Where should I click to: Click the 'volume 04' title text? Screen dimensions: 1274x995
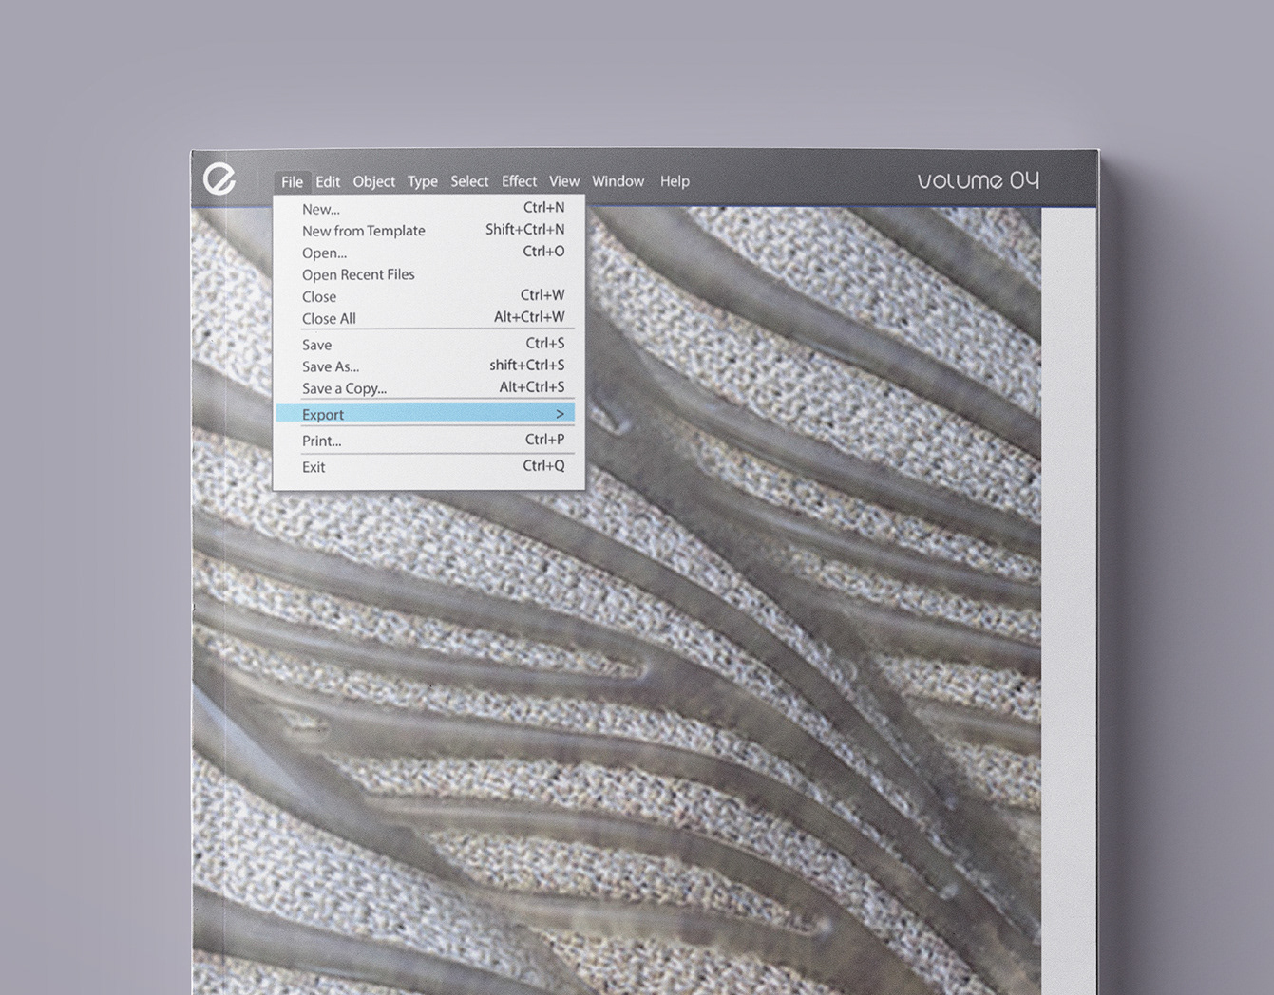979,180
